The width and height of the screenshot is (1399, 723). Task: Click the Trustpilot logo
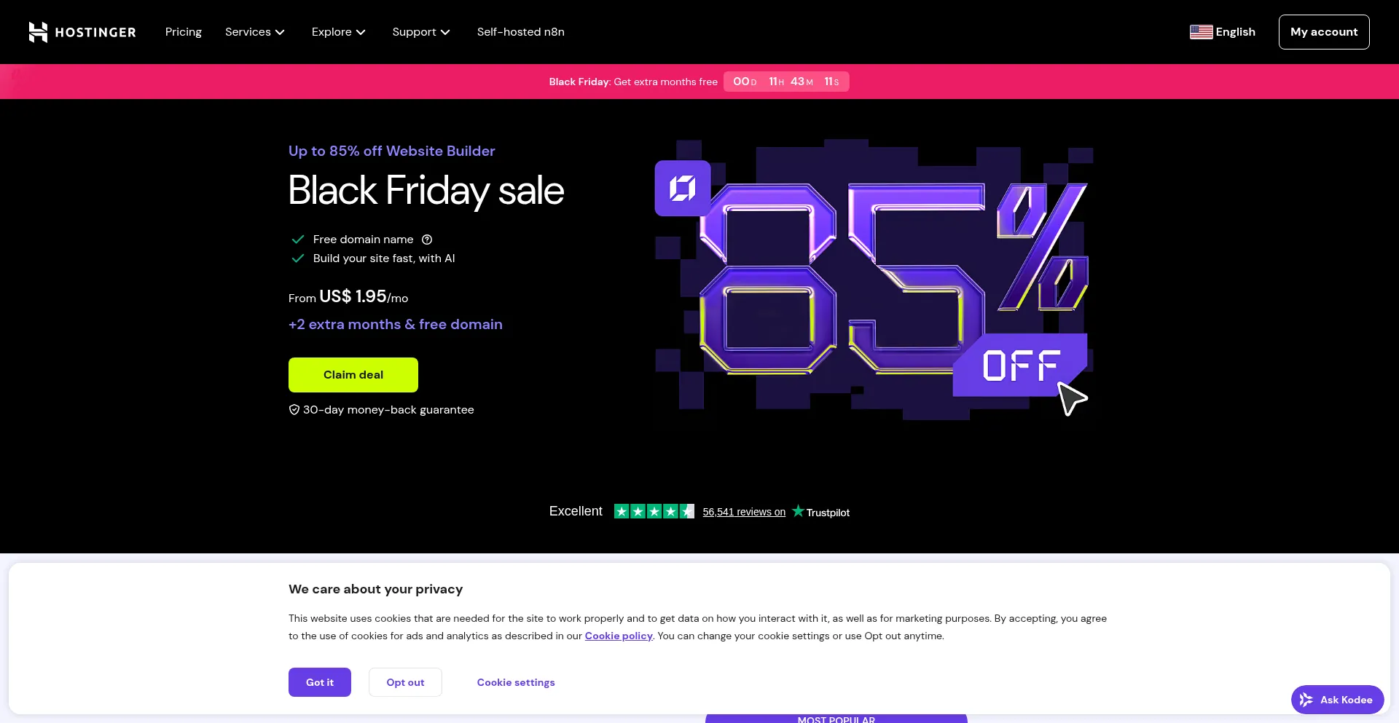tap(820, 512)
